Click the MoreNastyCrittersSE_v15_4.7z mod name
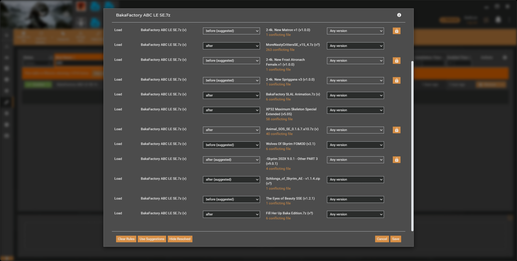Screen dimensions: 517x261 pyautogui.click(x=293, y=45)
